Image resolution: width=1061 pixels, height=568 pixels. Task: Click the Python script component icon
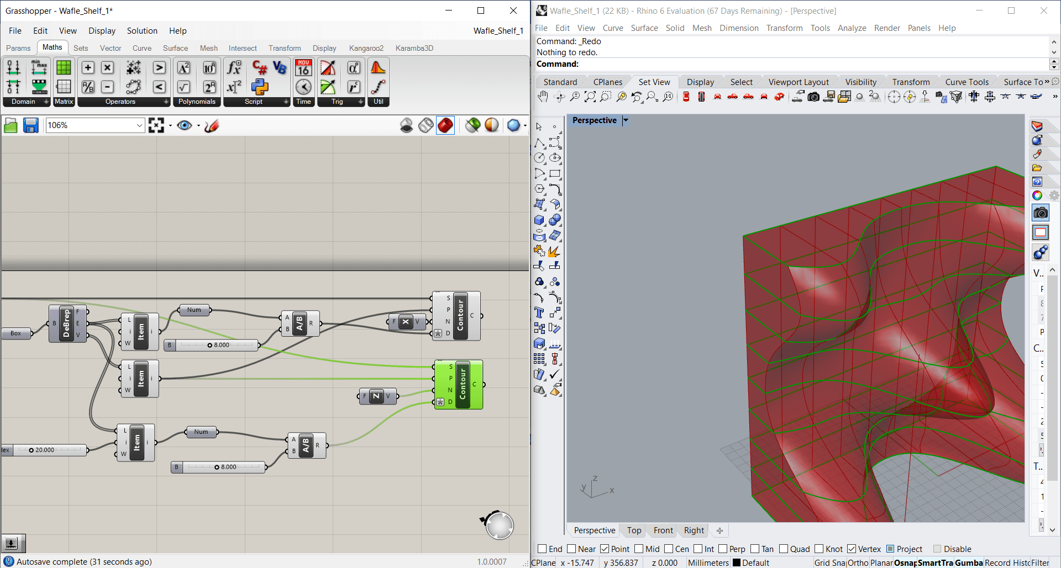pos(259,87)
